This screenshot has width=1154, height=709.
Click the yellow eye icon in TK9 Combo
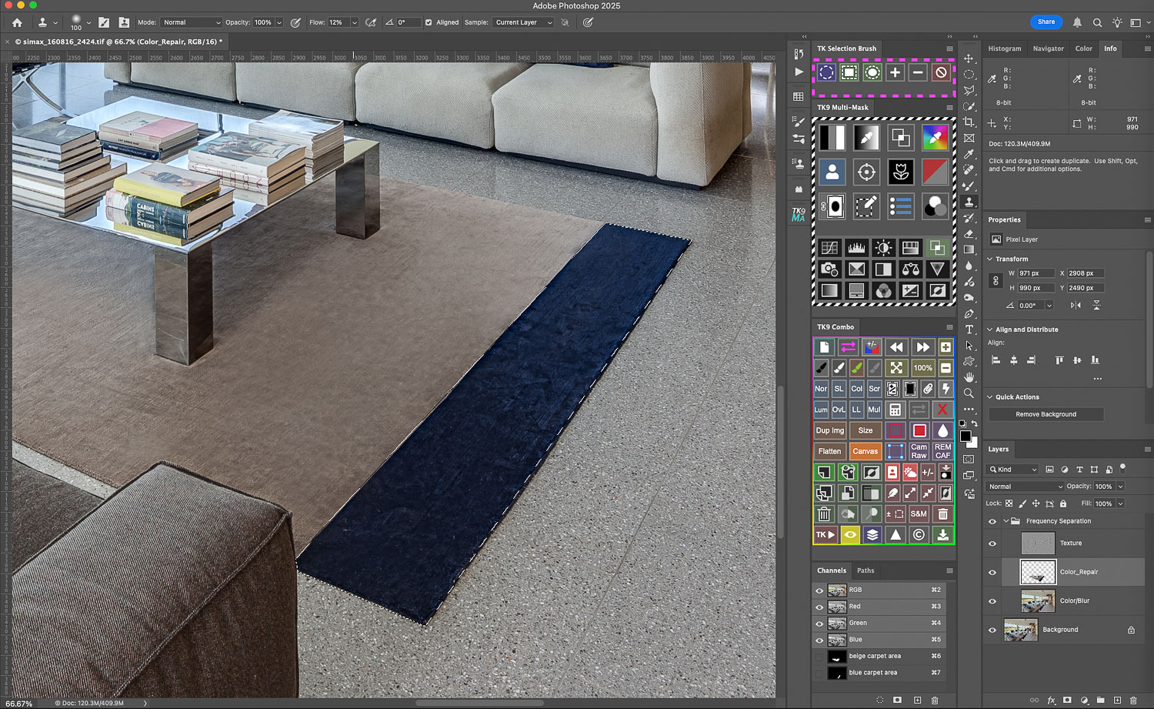850,534
